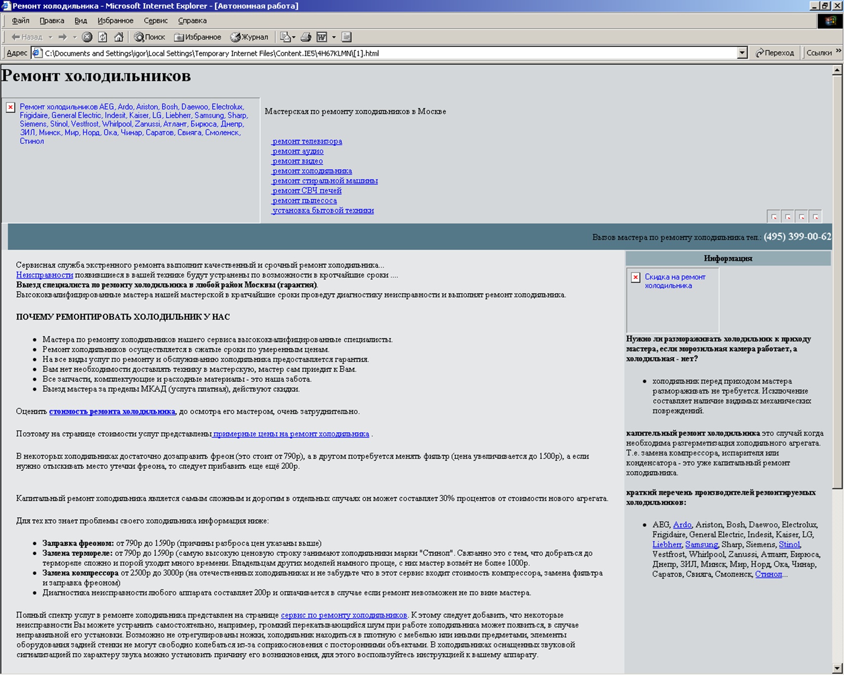Open the Сервис menu

click(156, 21)
